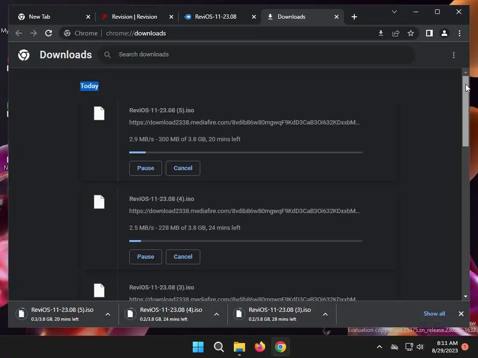Click the downloads list scrollbar thumb
This screenshot has width=478, height=358.
(x=465, y=111)
